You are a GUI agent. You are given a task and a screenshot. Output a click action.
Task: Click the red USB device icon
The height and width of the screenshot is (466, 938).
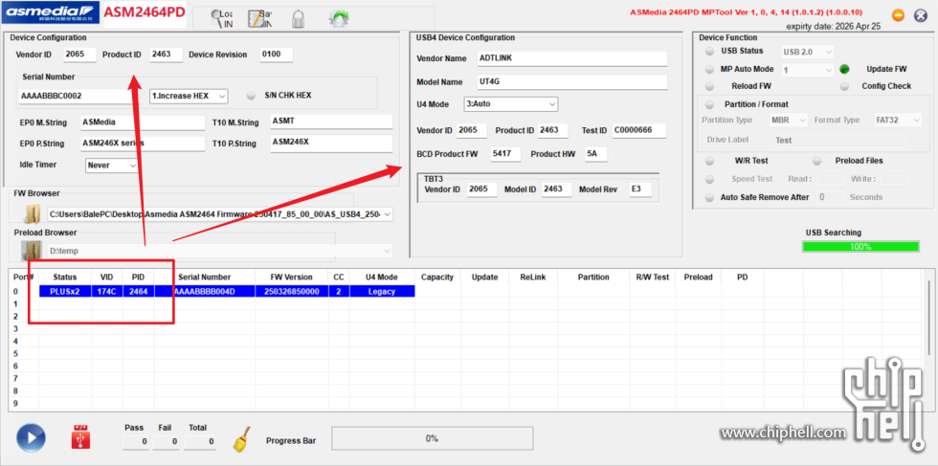tap(80, 437)
